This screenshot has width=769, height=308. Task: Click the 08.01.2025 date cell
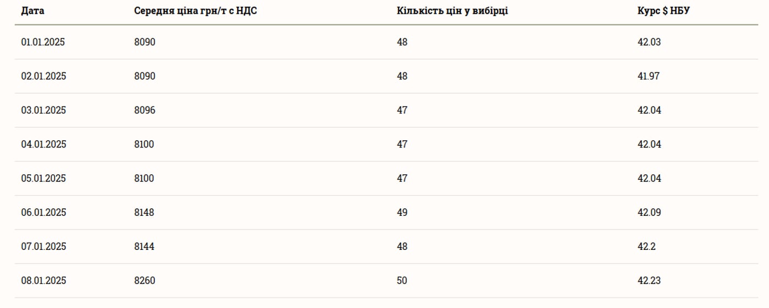[43, 281]
